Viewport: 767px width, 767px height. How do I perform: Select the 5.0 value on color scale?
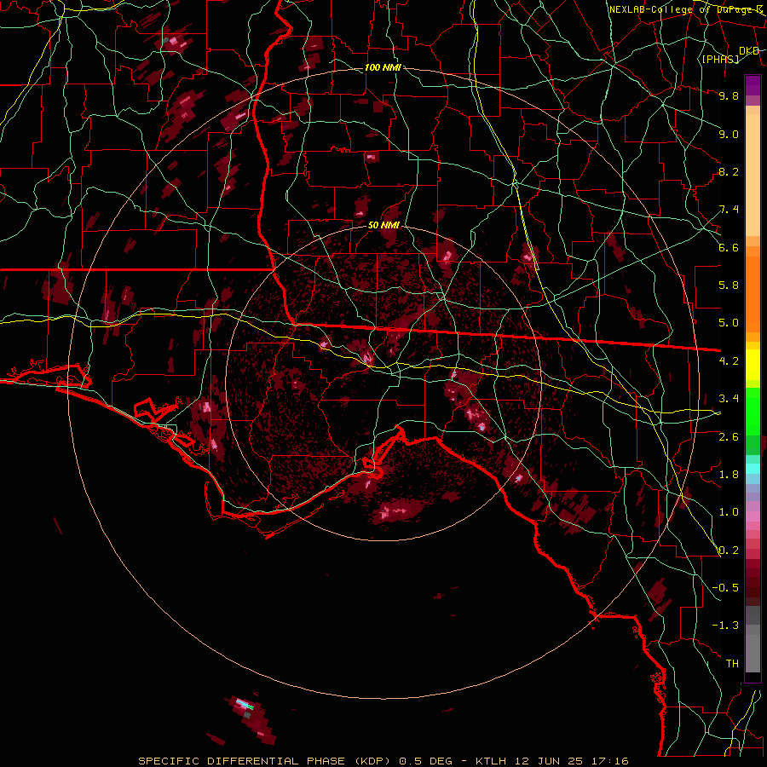[x=729, y=323]
